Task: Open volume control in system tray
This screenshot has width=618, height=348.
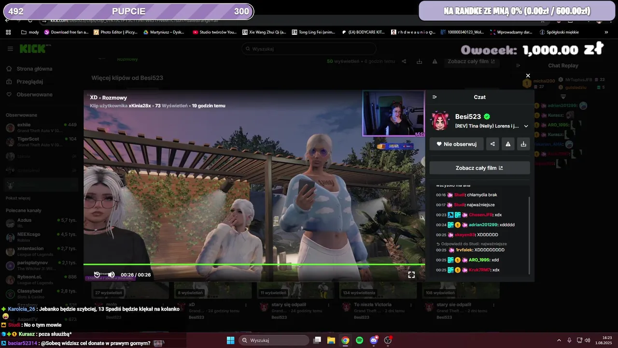Action: point(587,340)
